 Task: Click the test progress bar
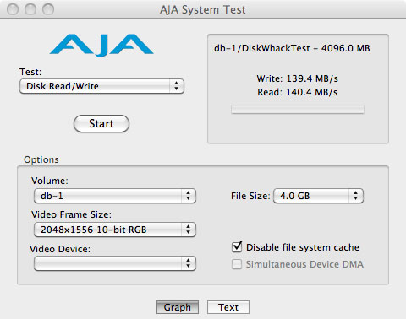pos(298,109)
